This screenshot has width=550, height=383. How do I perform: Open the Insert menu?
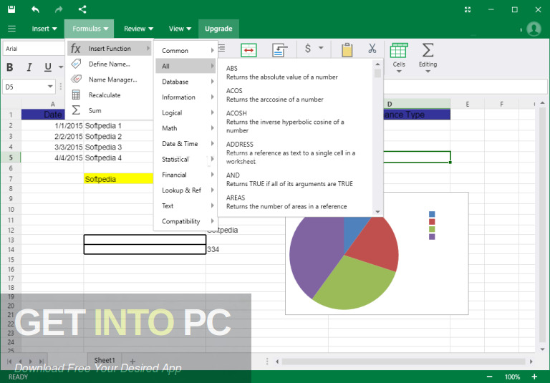click(44, 29)
